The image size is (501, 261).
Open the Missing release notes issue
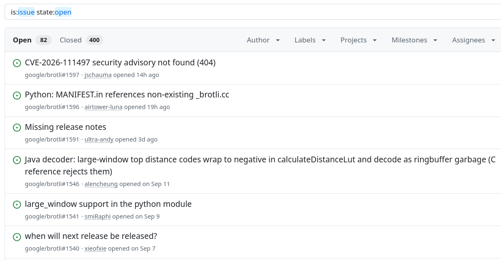66,127
